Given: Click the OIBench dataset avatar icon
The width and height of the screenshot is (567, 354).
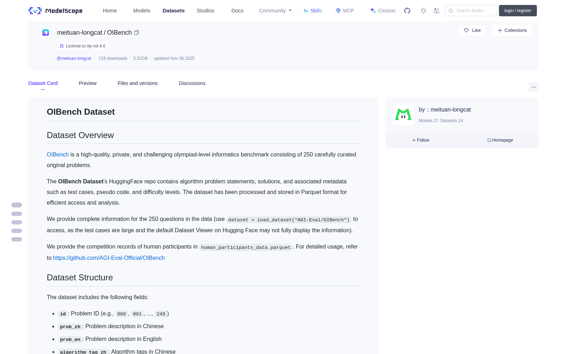Looking at the screenshot, I should pyautogui.click(x=46, y=33).
